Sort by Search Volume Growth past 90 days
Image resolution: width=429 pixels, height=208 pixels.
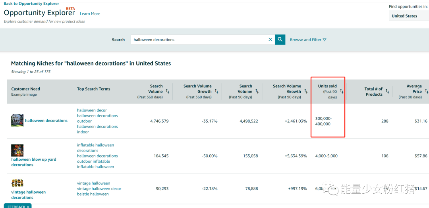306,91
